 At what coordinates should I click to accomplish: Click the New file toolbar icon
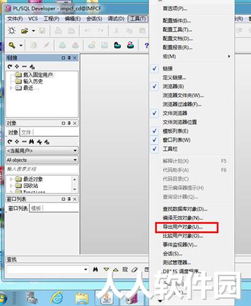tap(12, 31)
